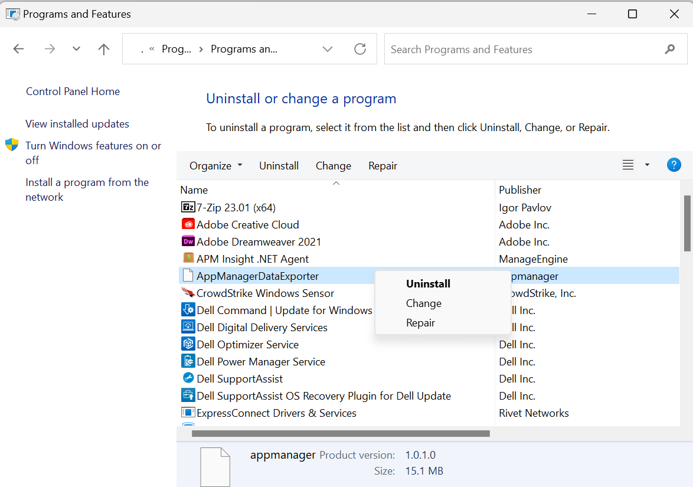
Task: Select Dell SupportAssist OS Recovery Plugin entry
Action: pyautogui.click(x=323, y=396)
